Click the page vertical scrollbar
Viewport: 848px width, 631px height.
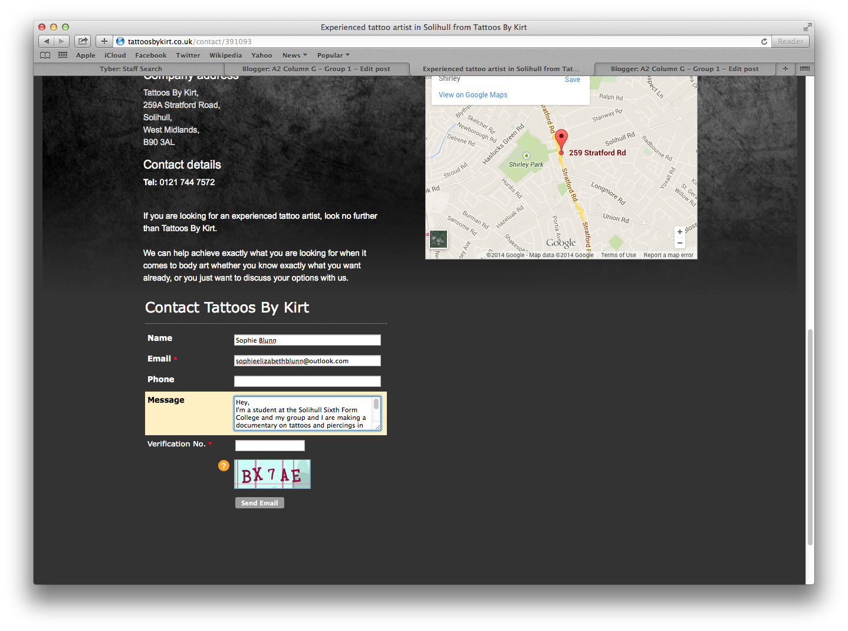(x=810, y=436)
